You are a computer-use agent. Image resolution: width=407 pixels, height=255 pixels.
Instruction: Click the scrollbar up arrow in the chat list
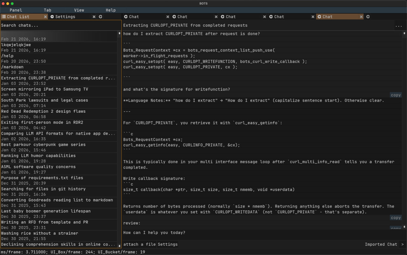[x=119, y=33]
